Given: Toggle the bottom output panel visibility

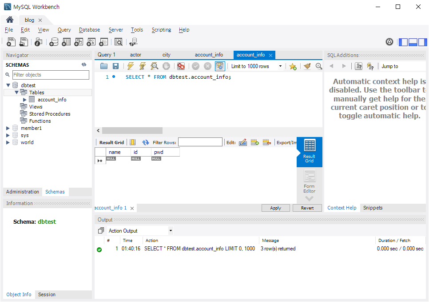Looking at the screenshot, I should tap(413, 42).
